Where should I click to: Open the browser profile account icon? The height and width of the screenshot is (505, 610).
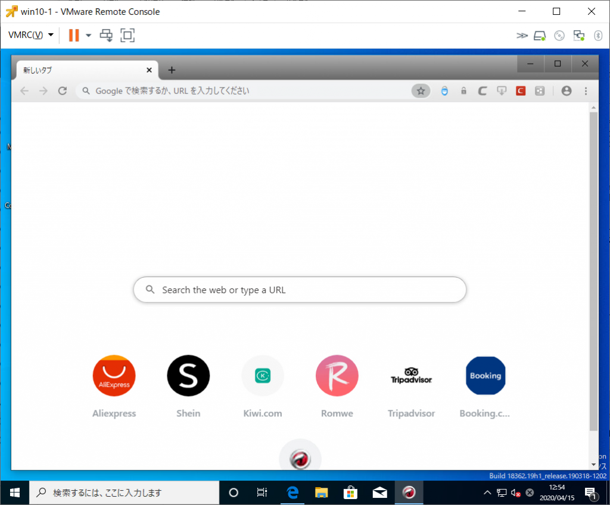567,91
